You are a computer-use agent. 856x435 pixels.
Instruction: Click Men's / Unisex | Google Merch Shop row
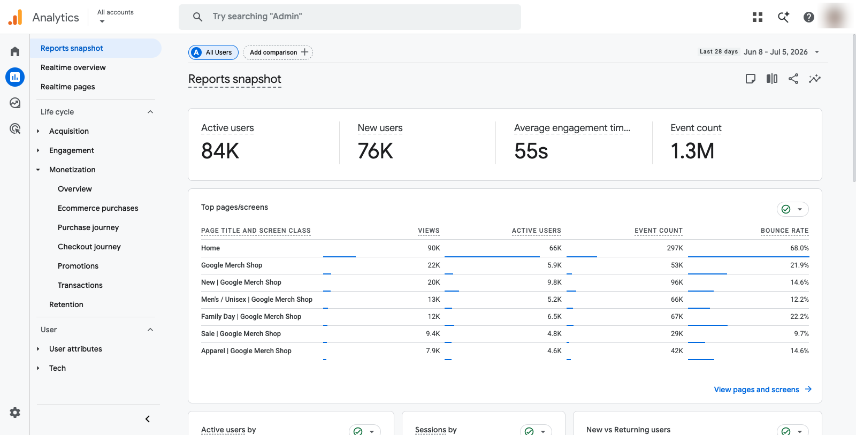[505, 300]
